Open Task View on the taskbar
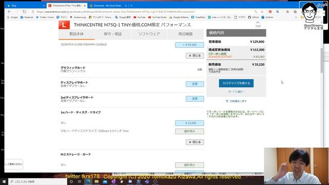The image size is (329, 185). [x=80, y=181]
